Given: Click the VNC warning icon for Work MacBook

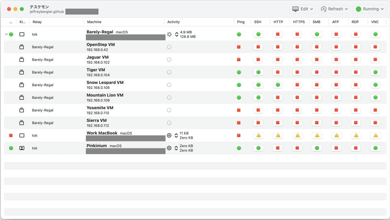Looking at the screenshot, I should (x=376, y=135).
